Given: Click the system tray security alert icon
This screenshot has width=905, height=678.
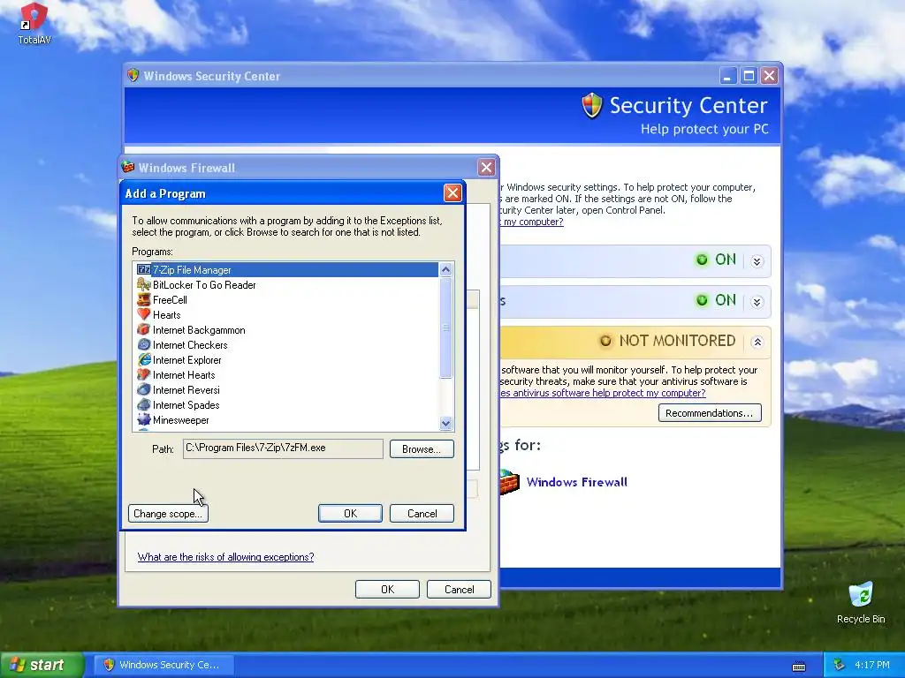Looking at the screenshot, I should (x=839, y=665).
